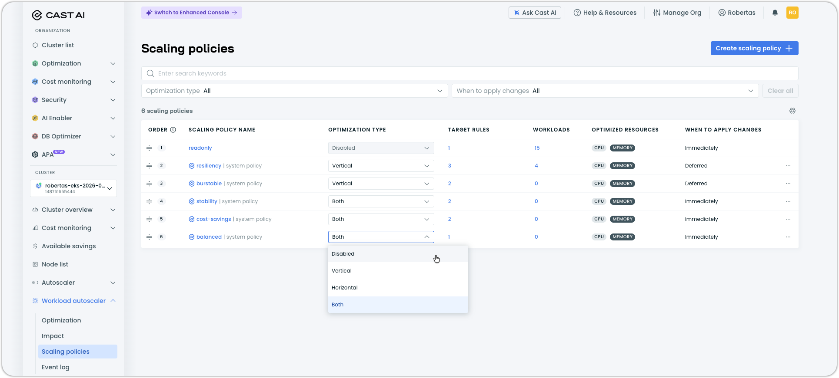Open the Robertas account menu

coord(737,13)
